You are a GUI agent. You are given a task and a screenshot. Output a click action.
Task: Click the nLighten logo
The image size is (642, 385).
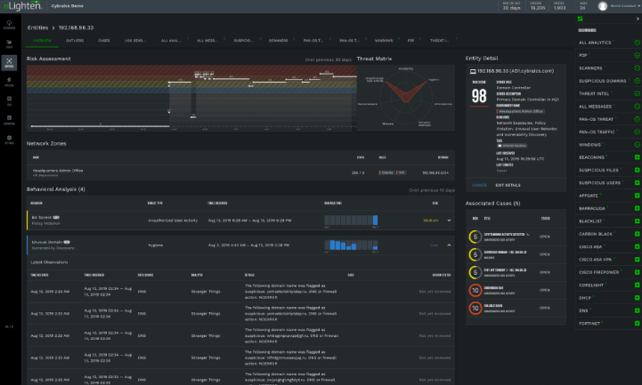coord(22,6)
